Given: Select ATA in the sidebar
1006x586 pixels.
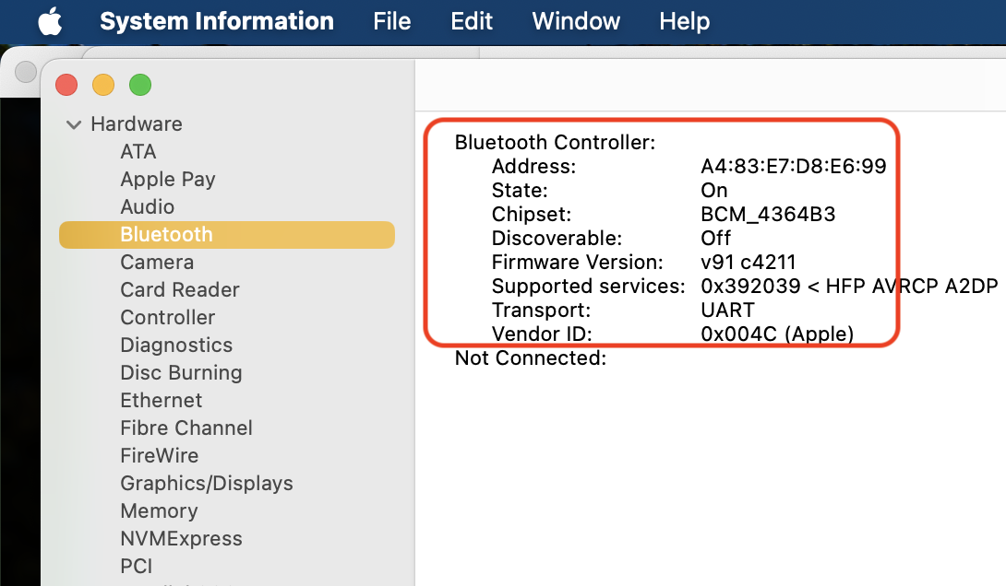Looking at the screenshot, I should click(138, 152).
